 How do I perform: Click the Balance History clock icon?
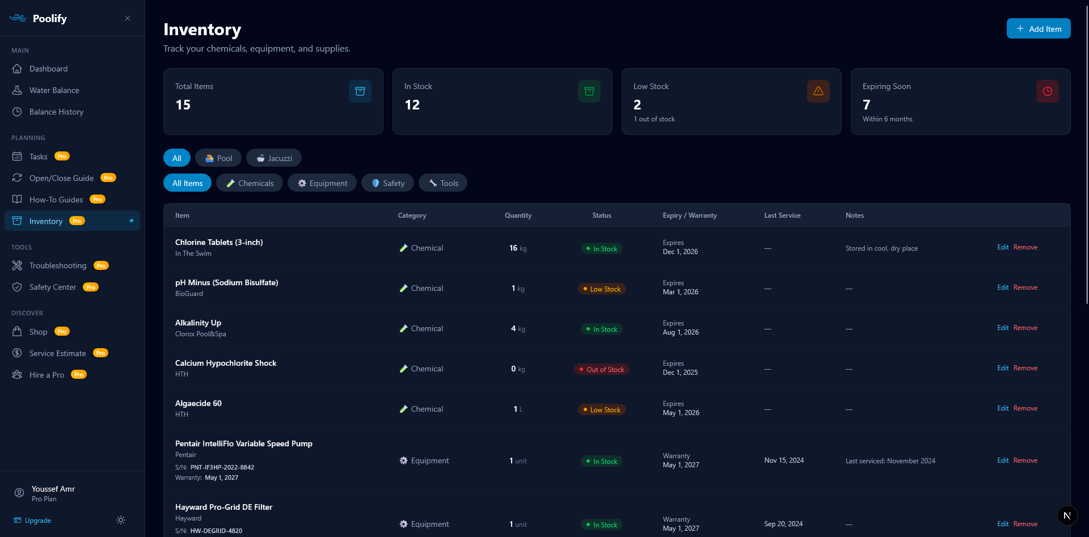click(17, 112)
